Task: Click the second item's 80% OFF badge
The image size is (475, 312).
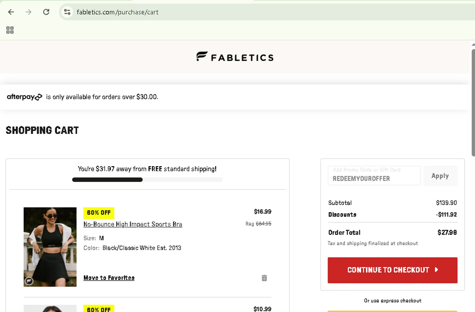Action: point(99,309)
